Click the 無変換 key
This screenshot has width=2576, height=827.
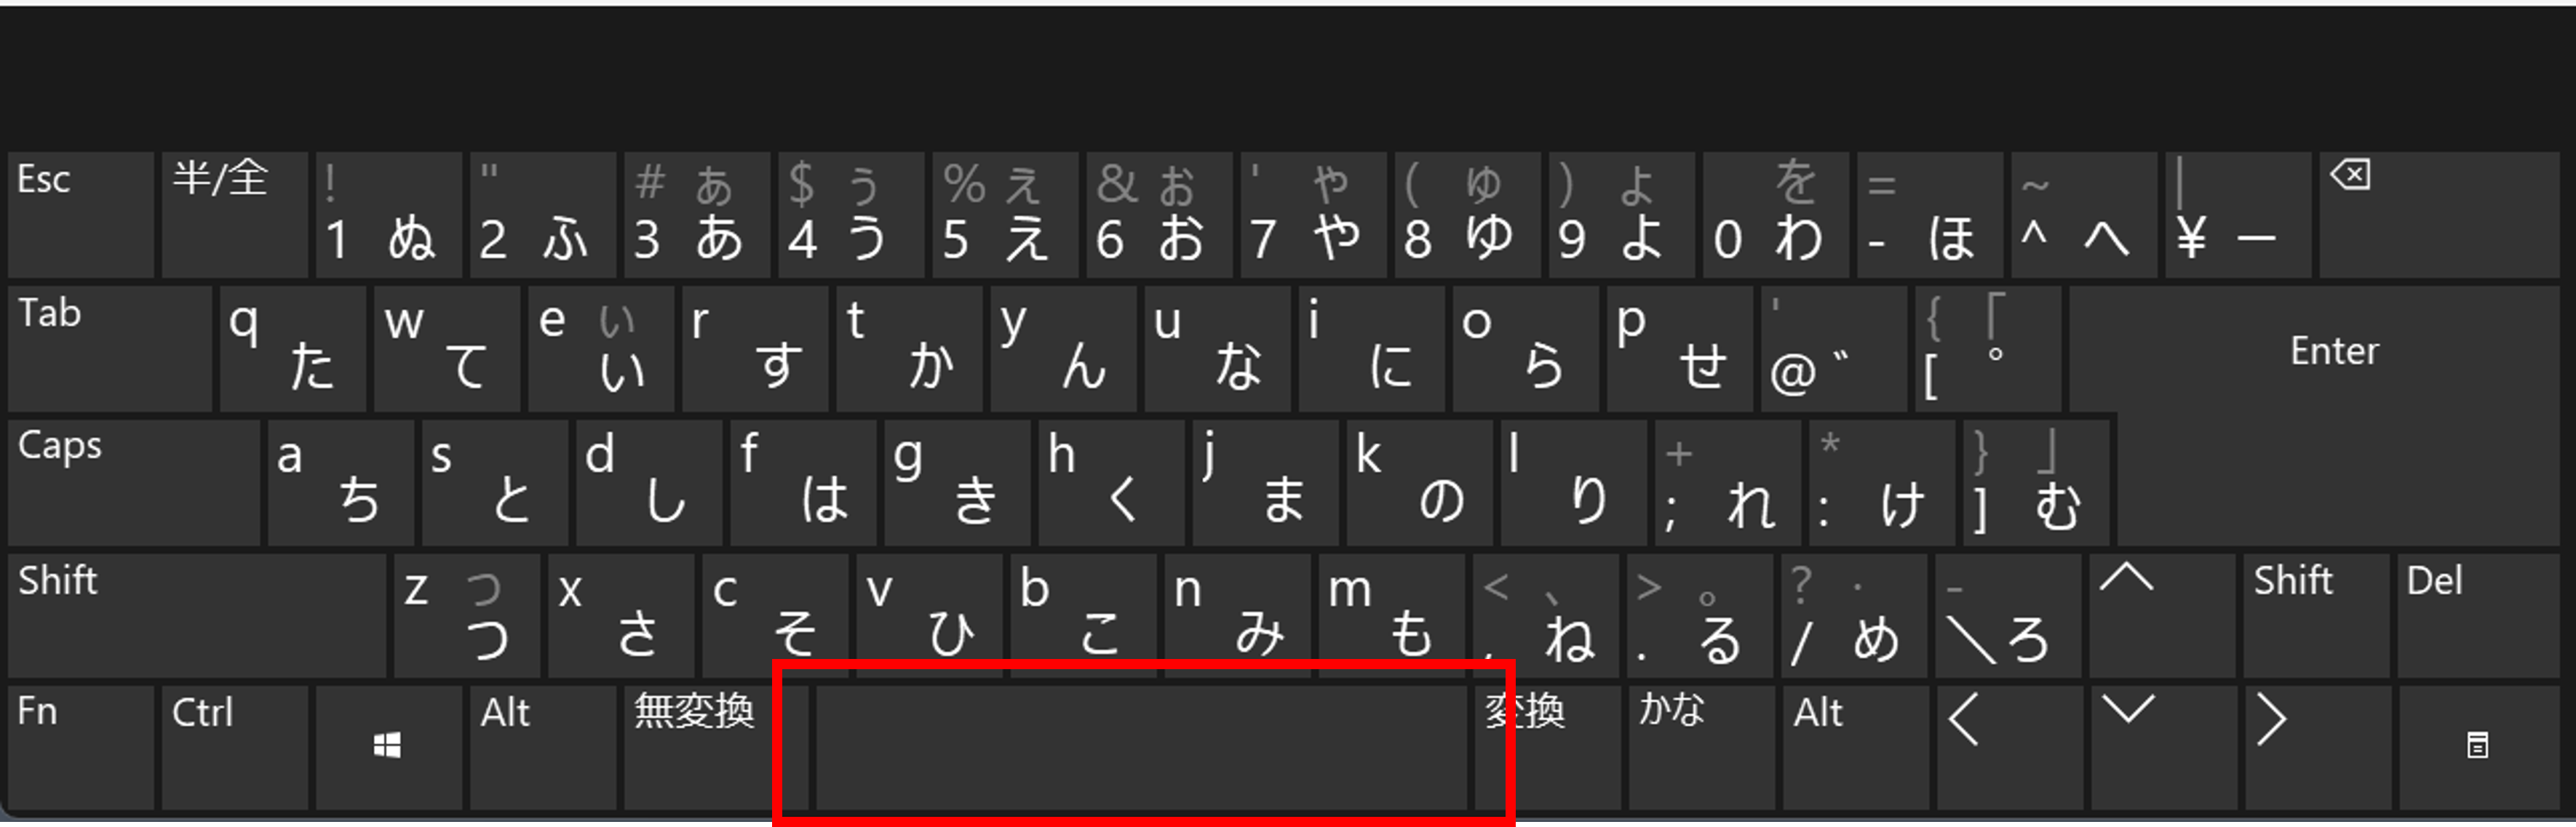697,748
